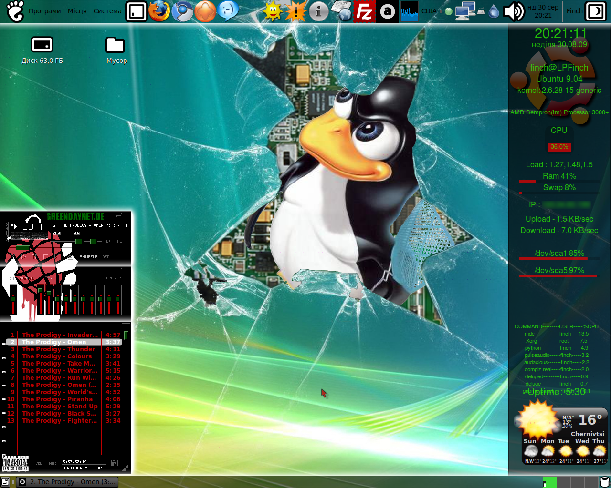The height and width of the screenshot is (488, 611).
Task: Open the playlist MISC menu
Action: tap(53, 463)
